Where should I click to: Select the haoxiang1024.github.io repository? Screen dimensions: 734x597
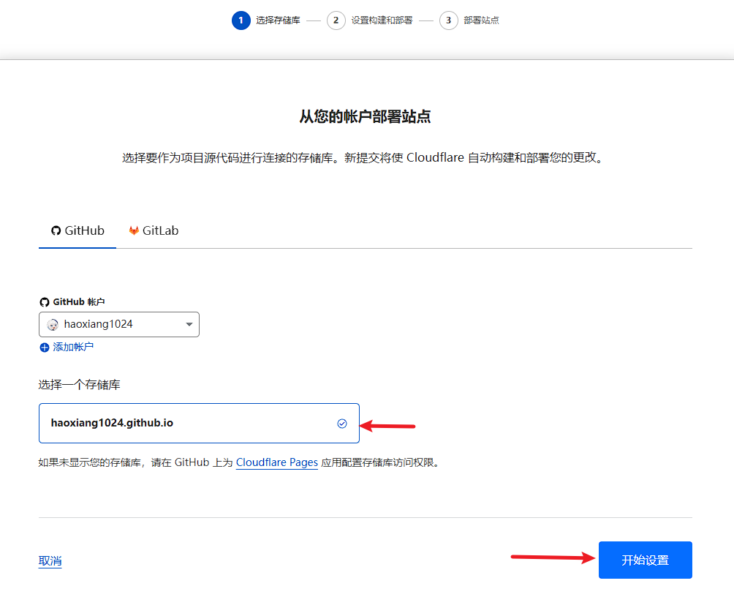pyautogui.click(x=199, y=423)
